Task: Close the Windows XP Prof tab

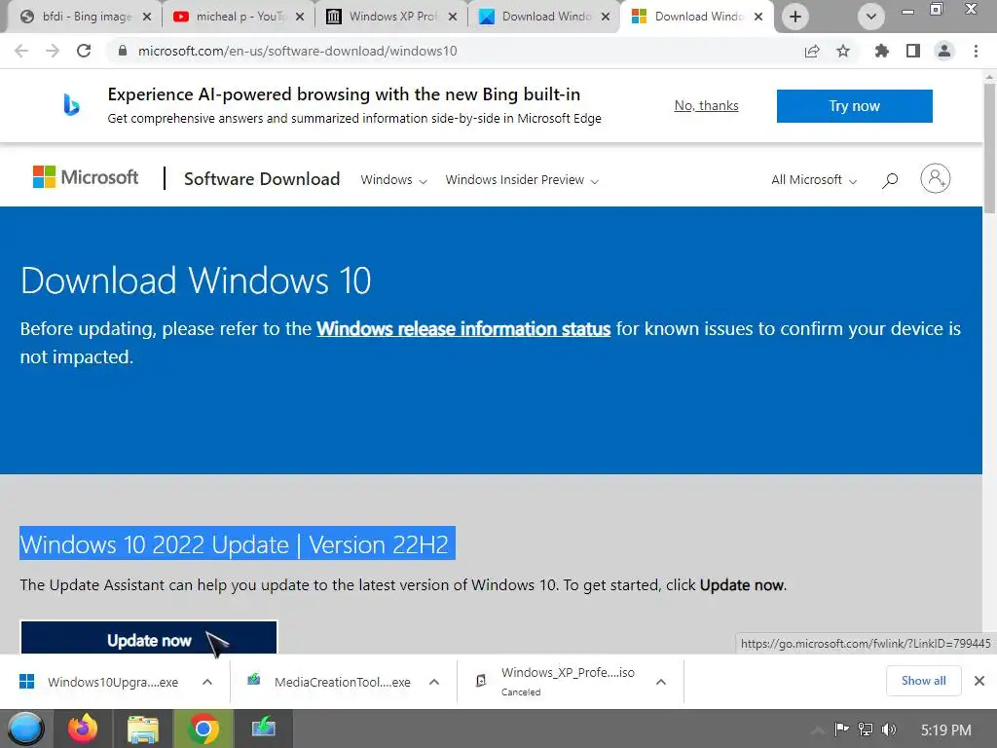Action: (452, 17)
